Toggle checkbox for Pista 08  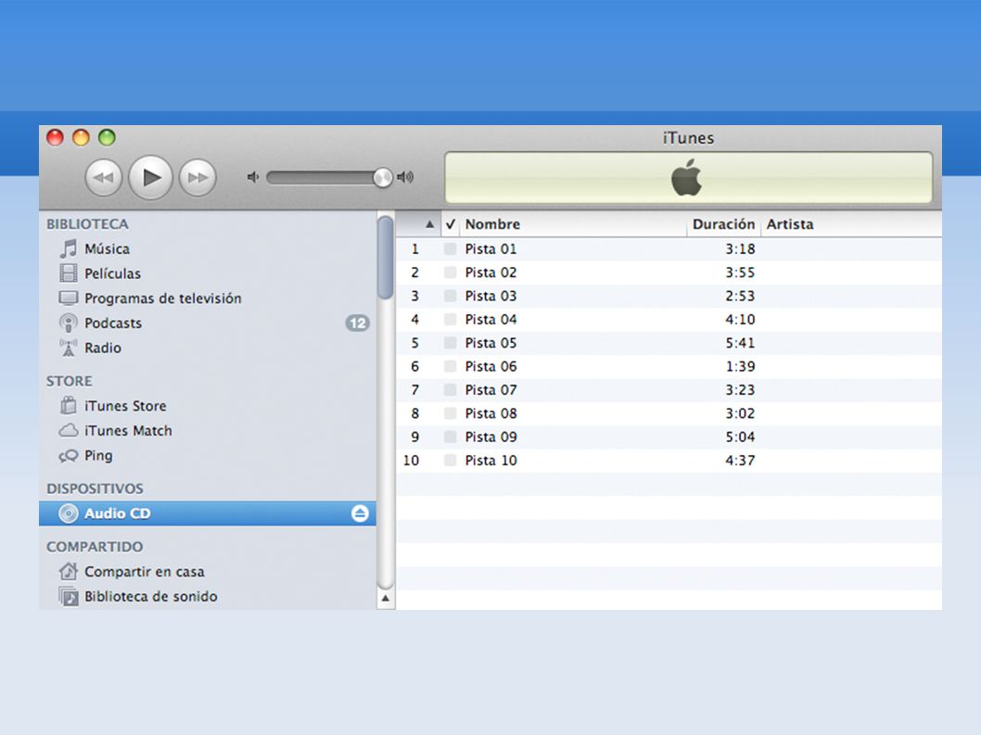[x=450, y=412]
